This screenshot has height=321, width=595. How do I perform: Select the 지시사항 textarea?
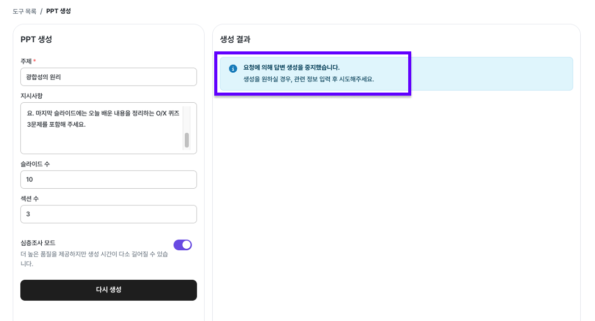[x=104, y=127]
